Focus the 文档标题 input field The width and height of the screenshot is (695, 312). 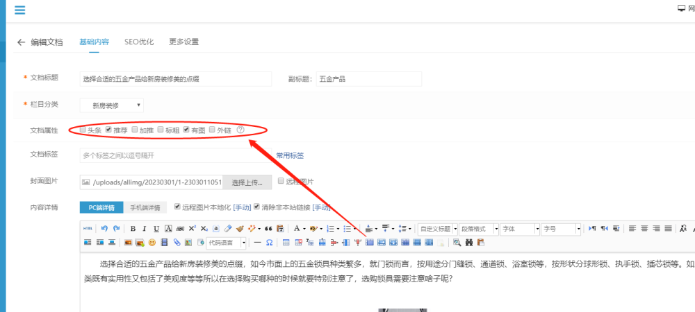176,79
